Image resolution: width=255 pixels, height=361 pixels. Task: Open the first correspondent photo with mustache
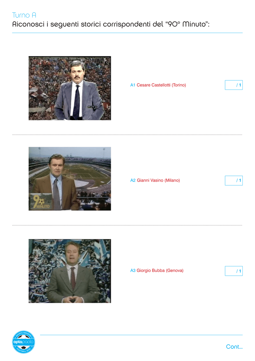(x=70, y=88)
